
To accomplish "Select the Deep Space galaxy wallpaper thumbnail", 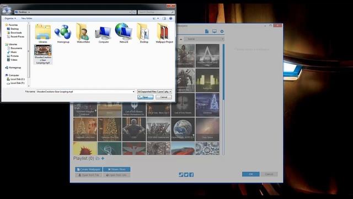I will pyautogui.click(x=207, y=129).
